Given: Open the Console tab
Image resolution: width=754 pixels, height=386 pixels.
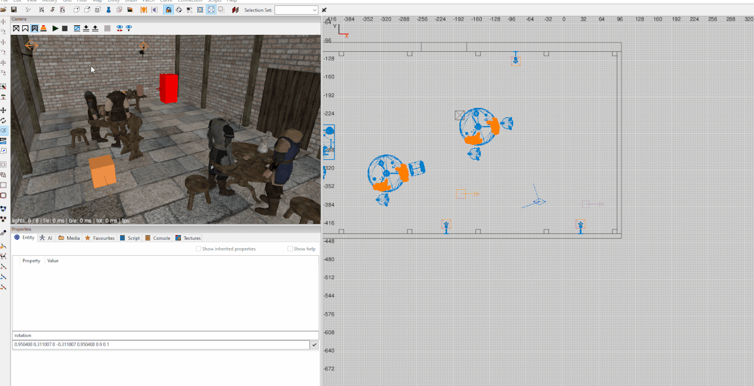Looking at the screenshot, I should click(x=158, y=238).
